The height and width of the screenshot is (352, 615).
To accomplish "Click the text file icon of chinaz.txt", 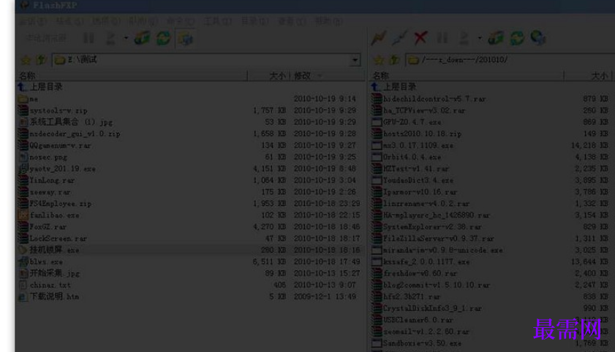I will click(23, 285).
